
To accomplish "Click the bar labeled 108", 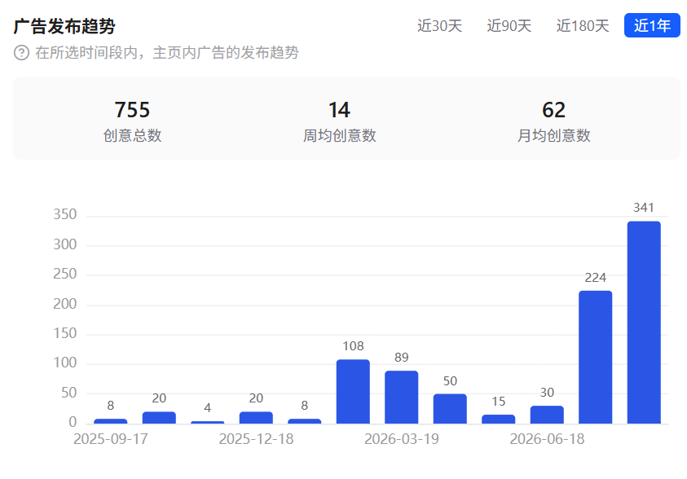I will [353, 392].
